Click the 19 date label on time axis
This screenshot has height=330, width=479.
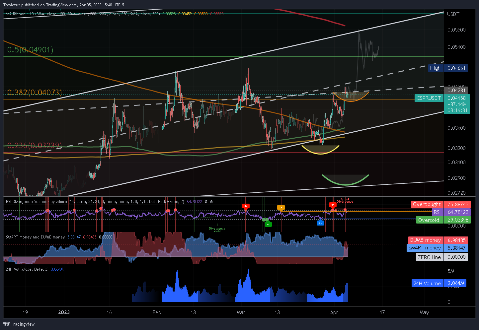coord(25,312)
